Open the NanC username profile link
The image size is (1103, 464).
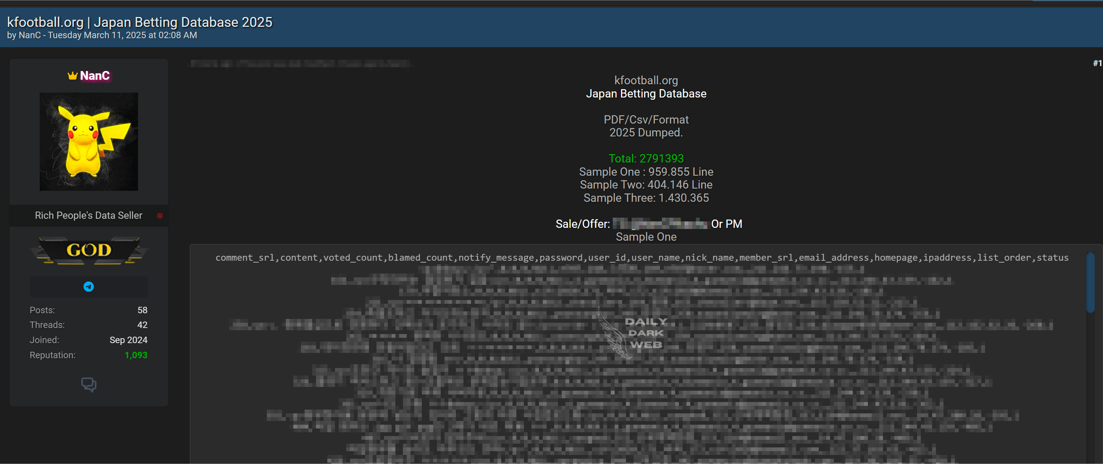click(94, 76)
